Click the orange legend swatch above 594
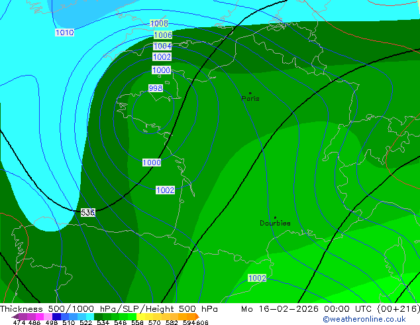This screenshot has width=420, height=325. (191, 316)
